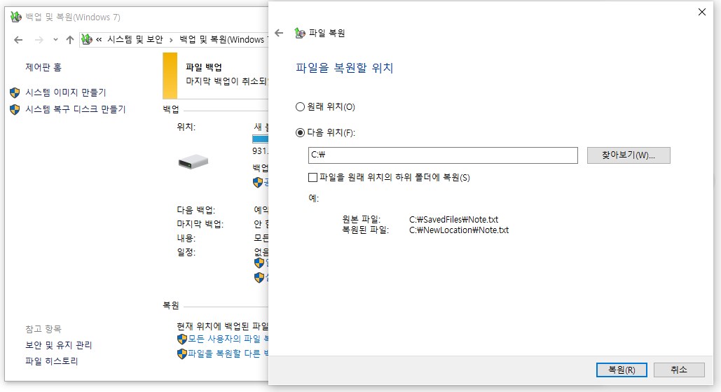The image size is (721, 392).
Task: Click the 내용: label
Action: coord(186,239)
